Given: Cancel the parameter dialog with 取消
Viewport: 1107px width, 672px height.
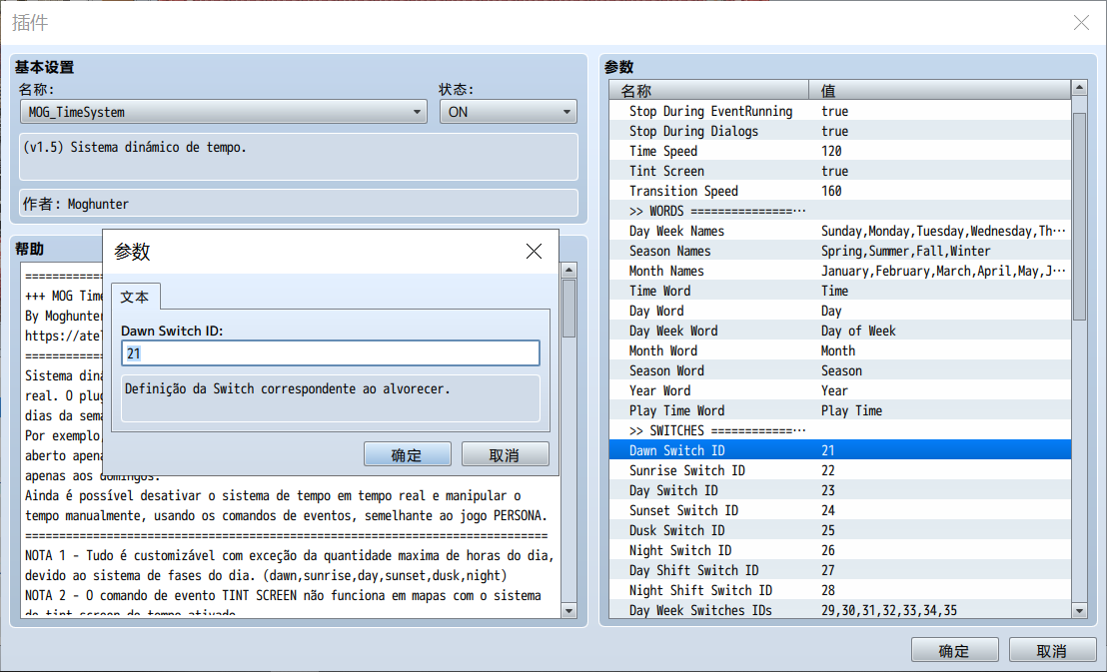Looking at the screenshot, I should 505,454.
